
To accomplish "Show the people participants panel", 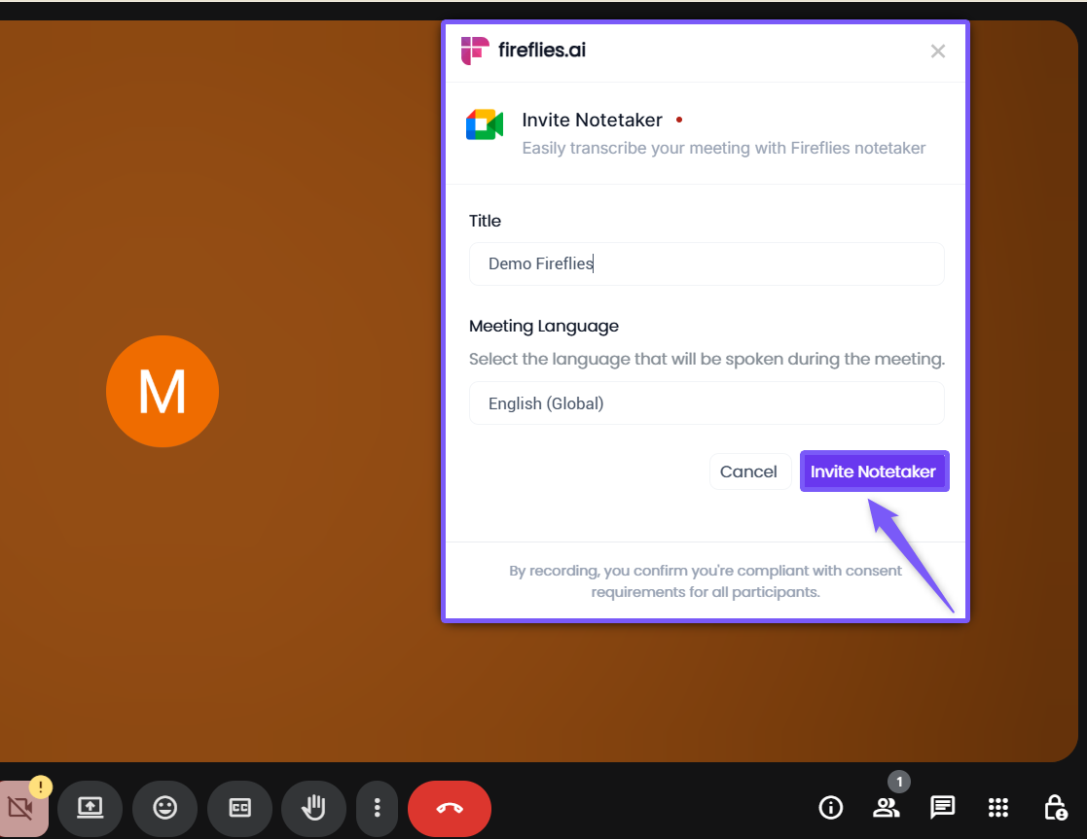I will coord(886,807).
